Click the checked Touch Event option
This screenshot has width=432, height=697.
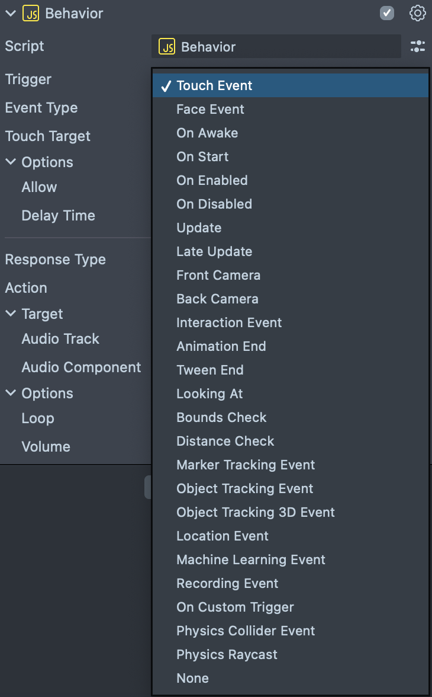coord(214,85)
